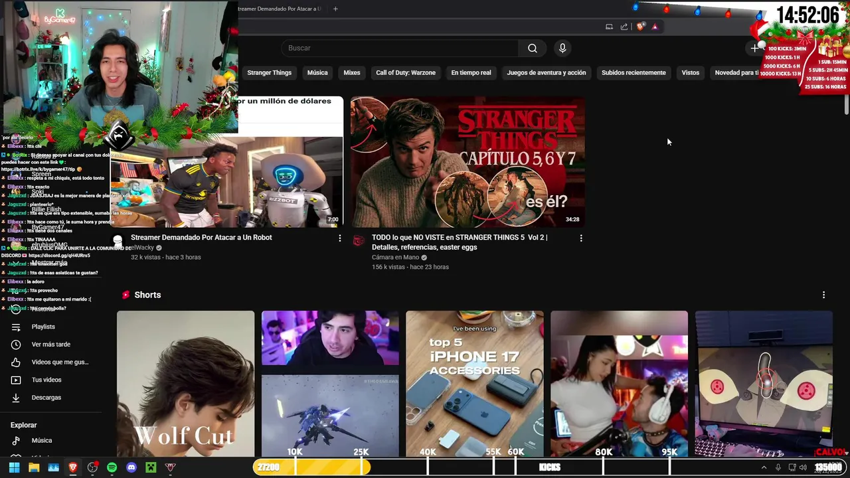This screenshot has height=478, width=850.
Task: Click Cámara en Mano channel avatar
Action: tap(359, 241)
